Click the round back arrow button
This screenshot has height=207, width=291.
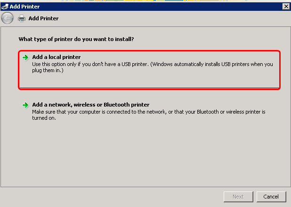click(x=7, y=18)
